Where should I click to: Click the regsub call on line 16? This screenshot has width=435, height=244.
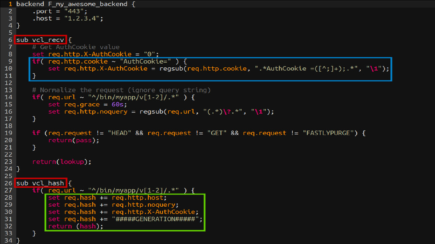[151, 112]
